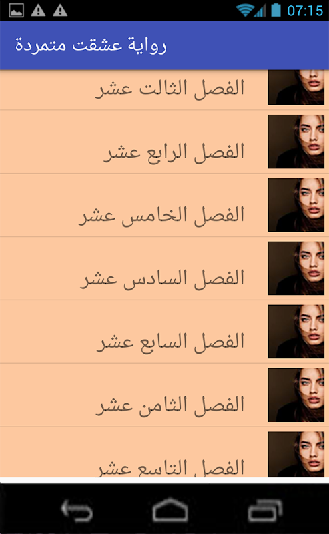This screenshot has height=534, width=329.
Task: Tap the picture notification icon in status bar
Action: pos(16,11)
